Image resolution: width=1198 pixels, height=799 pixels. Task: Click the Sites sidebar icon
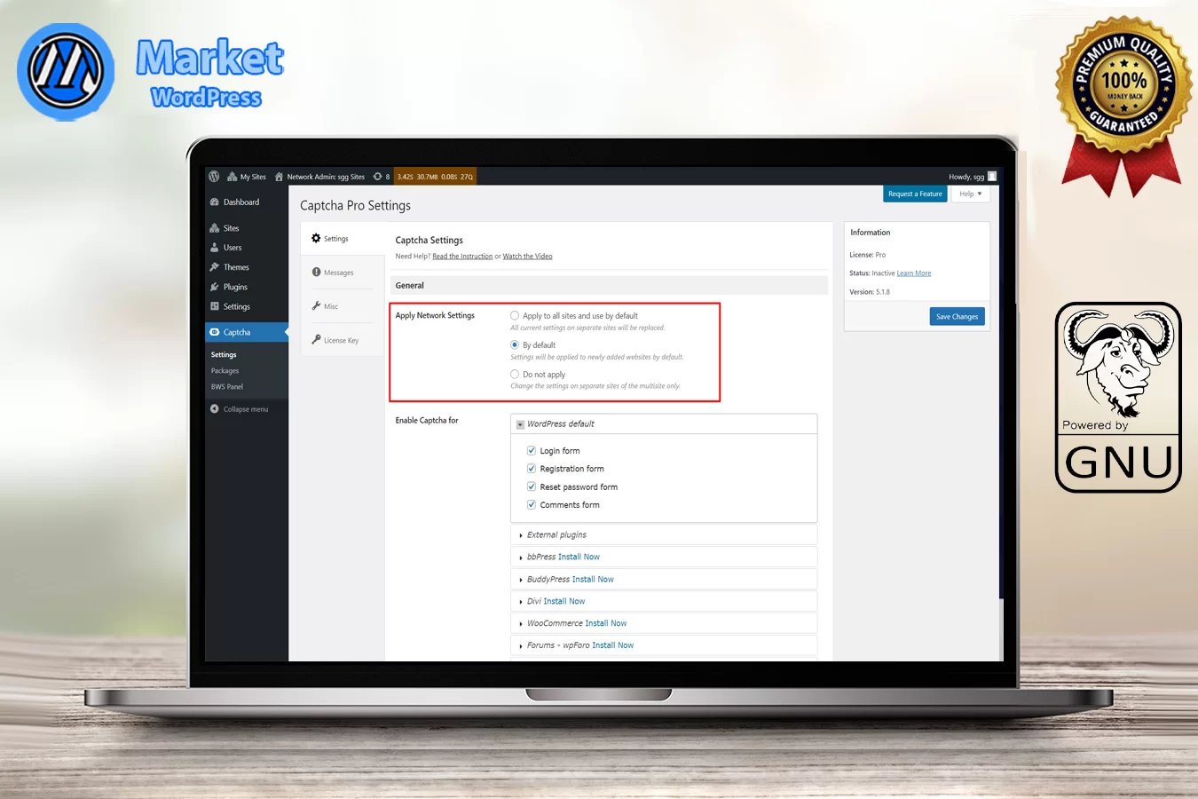pos(215,228)
